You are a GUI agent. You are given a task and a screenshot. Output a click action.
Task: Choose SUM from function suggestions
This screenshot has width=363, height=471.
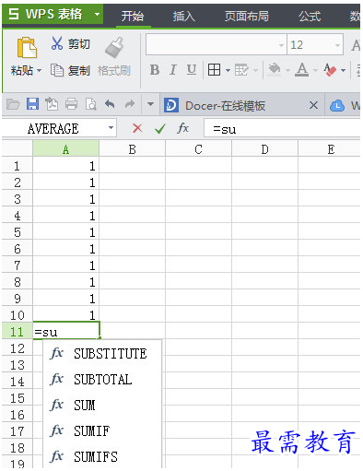pyautogui.click(x=102, y=406)
